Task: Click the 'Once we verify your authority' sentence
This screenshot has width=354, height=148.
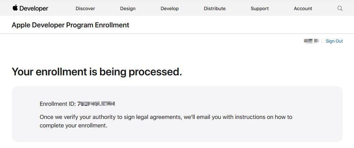Action: point(166,117)
